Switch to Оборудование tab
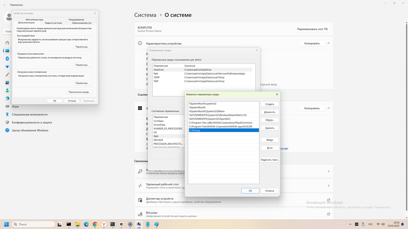The image size is (408, 229). (76, 20)
